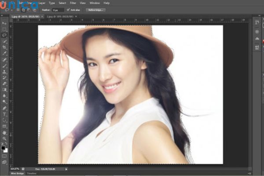Select the Clone Stamp tool
Viewport: 264px width, 176px height.
pos(4,71)
